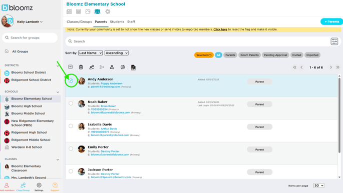The width and height of the screenshot is (343, 193).
Task: Go to the last page double-arrow
Action: (x=338, y=67)
